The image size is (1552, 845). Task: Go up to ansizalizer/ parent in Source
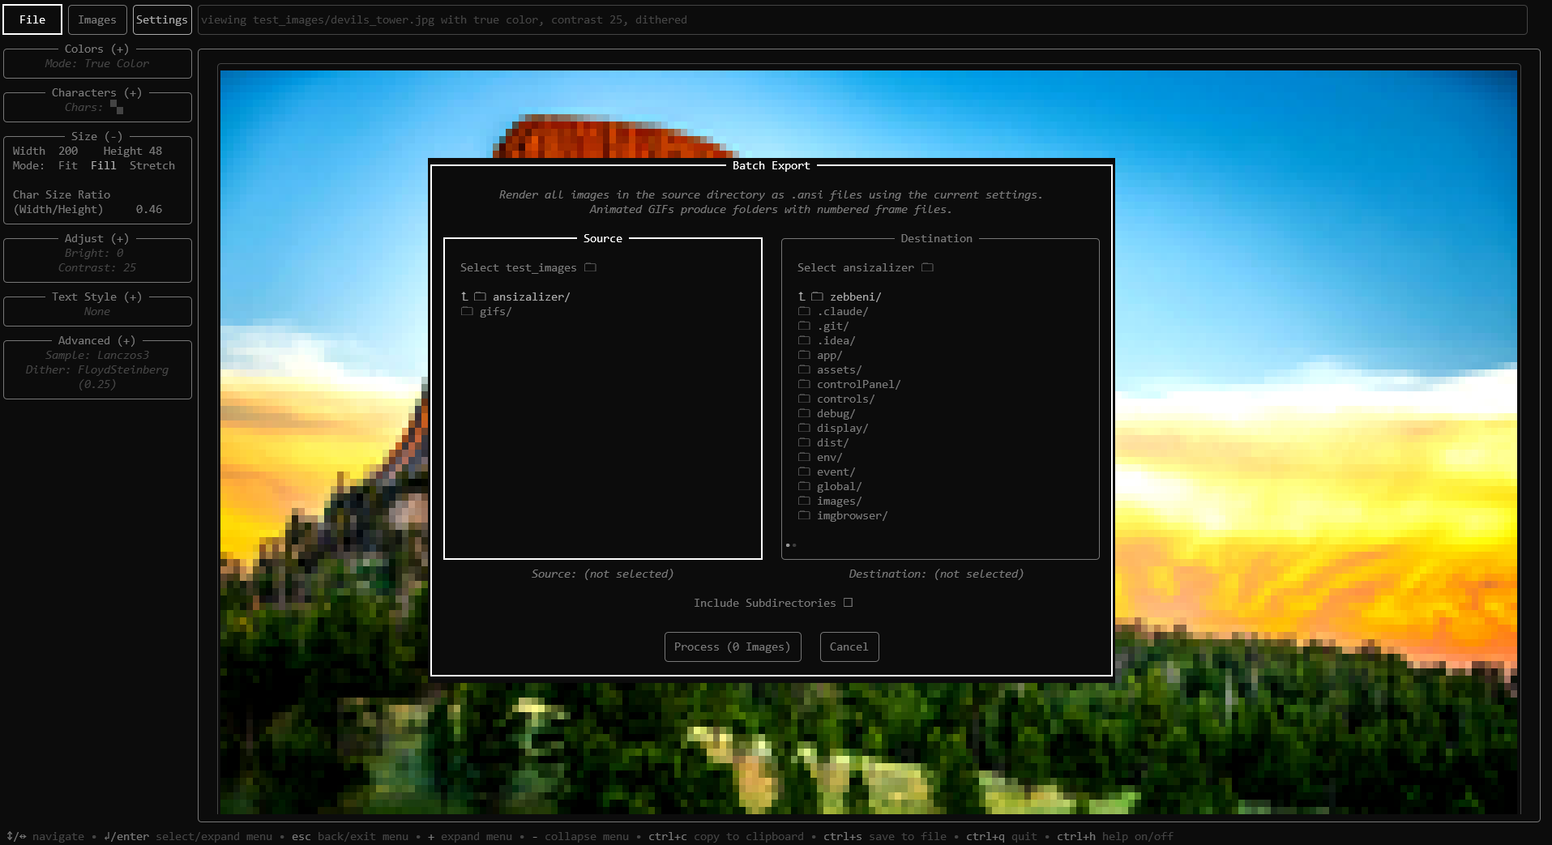point(515,297)
